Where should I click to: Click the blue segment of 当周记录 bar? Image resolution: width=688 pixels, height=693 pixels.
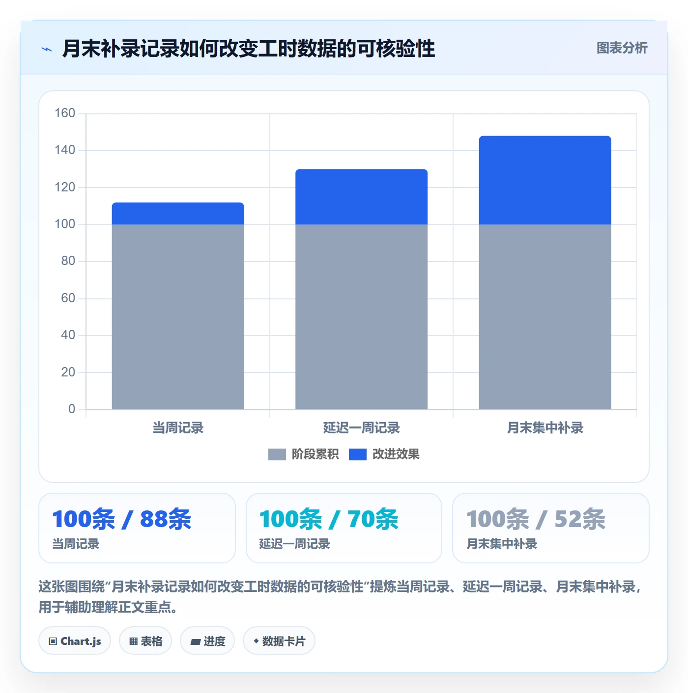click(178, 213)
